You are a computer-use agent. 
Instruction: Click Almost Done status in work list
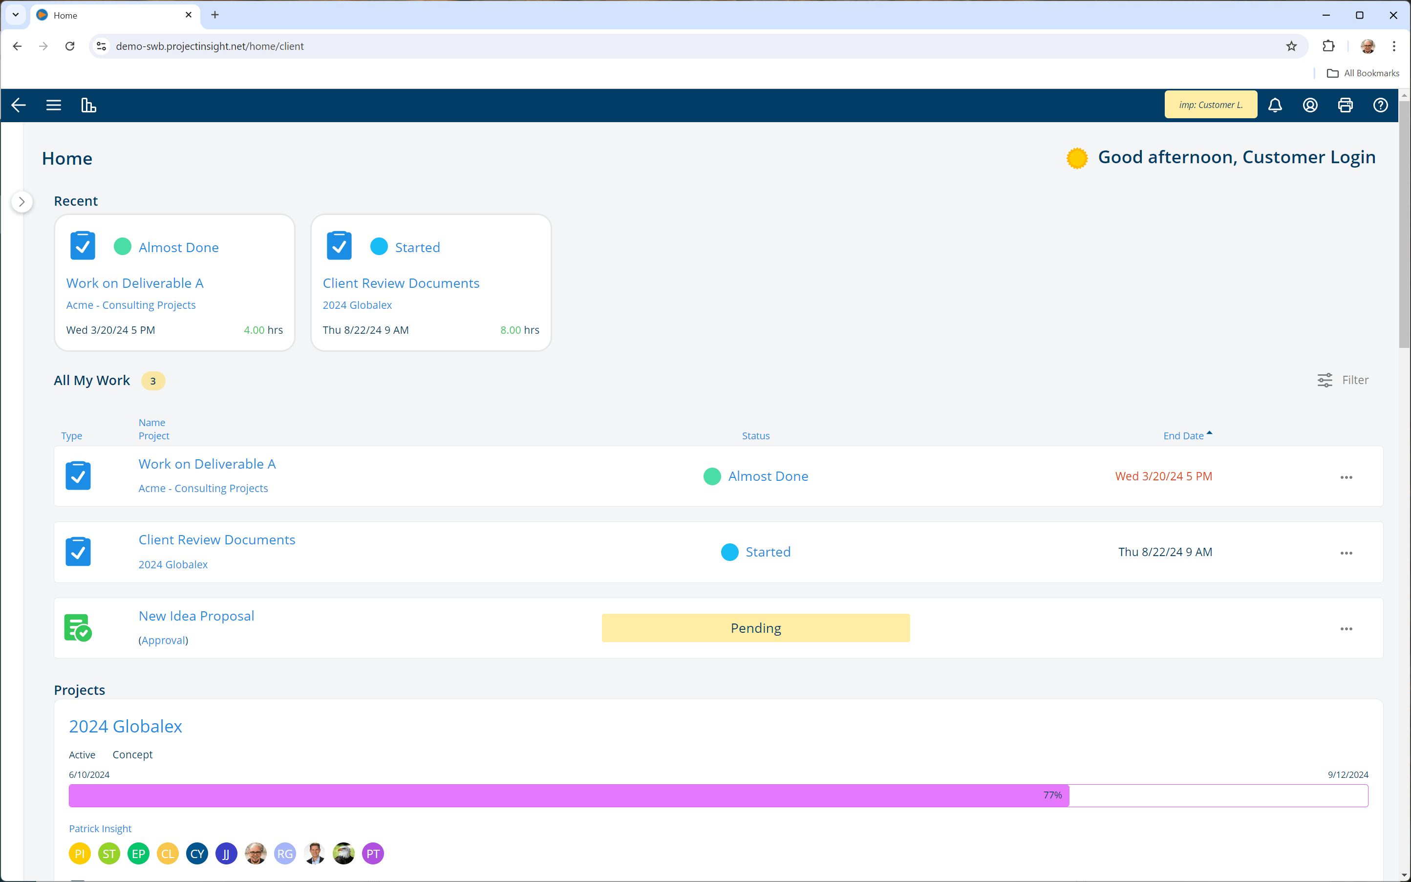[x=756, y=476]
